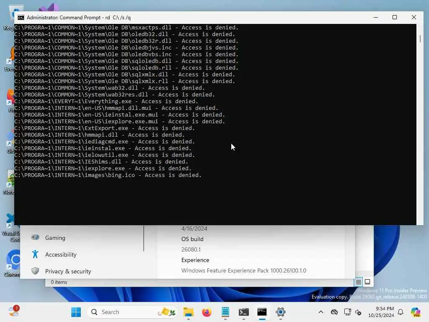Open the notifications bell icon

coord(401,312)
